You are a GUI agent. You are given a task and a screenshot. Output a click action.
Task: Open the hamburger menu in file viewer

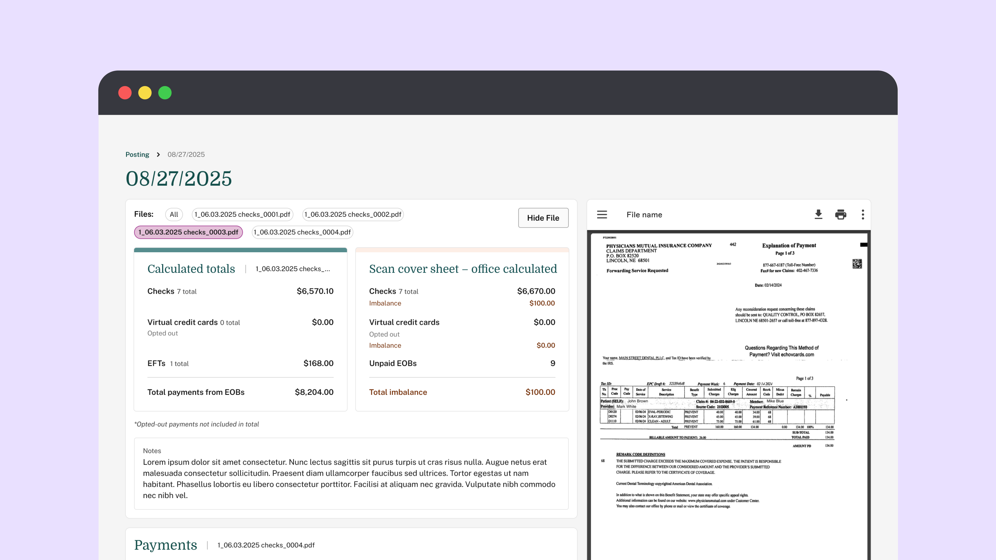602,214
